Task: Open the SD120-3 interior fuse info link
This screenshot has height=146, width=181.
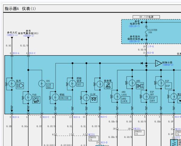Action: click(134, 41)
